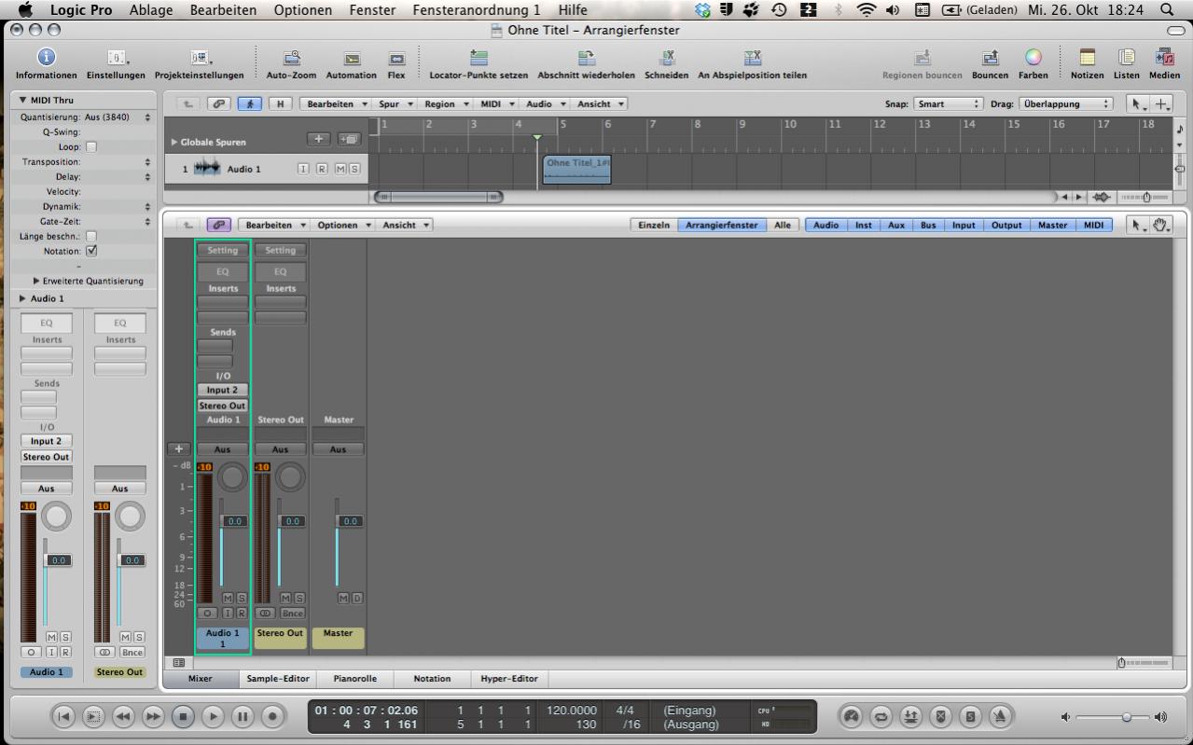Switch to the Sample-Editor tab
Screen dimensions: 1193x745
click(x=277, y=679)
